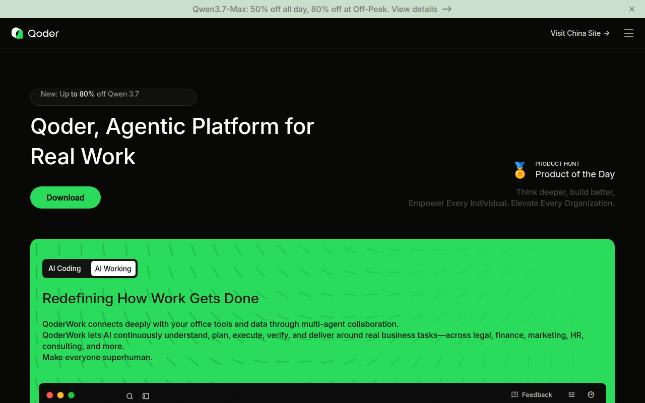Open Feedback in the app preview
Image resolution: width=645 pixels, height=403 pixels.
[532, 395]
